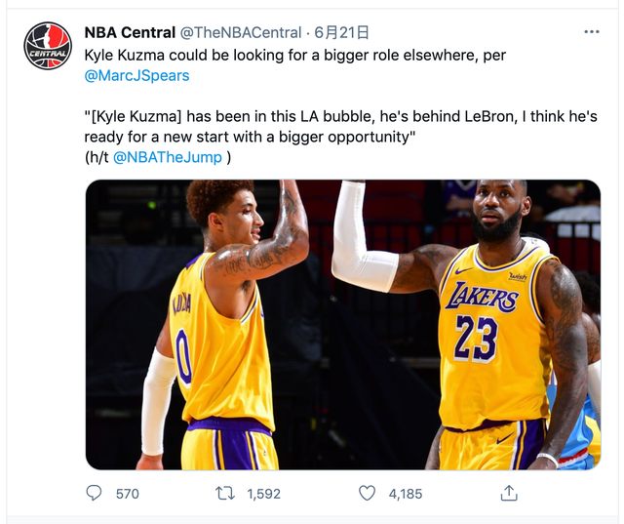
Task: Click the NBA Central profile avatar
Action: click(x=48, y=46)
